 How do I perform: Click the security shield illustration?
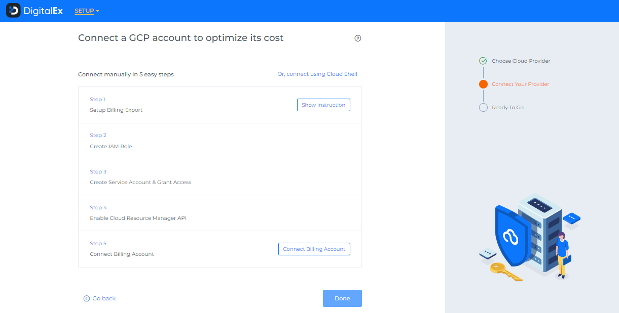513,236
